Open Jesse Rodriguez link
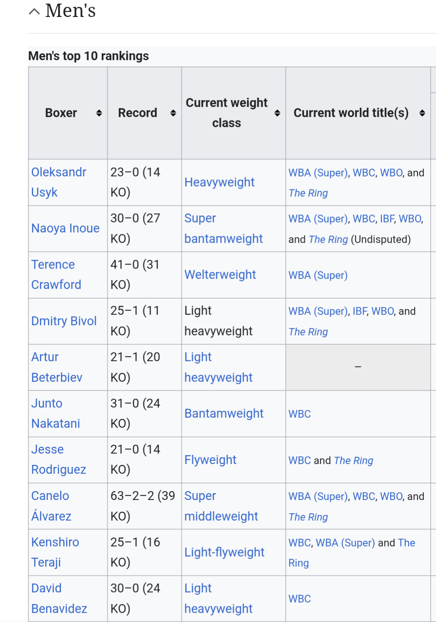The width and height of the screenshot is (436, 622). tap(59, 459)
